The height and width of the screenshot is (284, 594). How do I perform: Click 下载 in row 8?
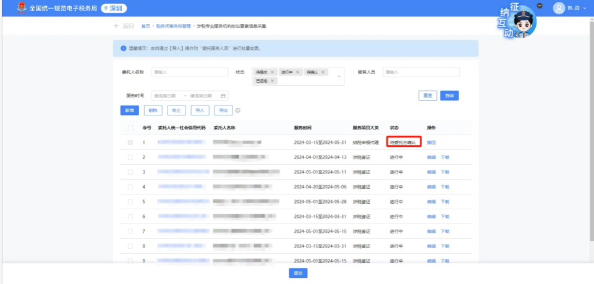click(445, 246)
